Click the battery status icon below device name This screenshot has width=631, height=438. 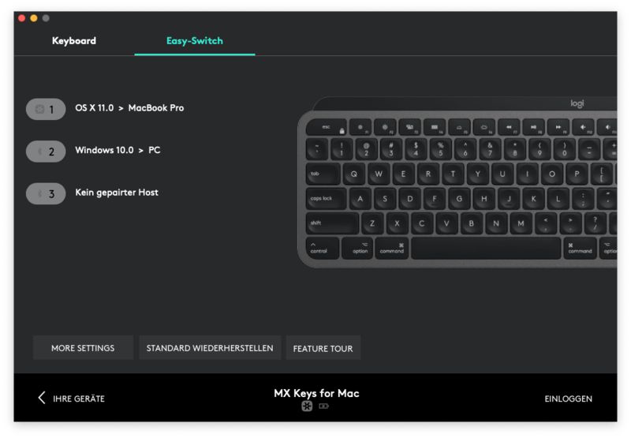click(x=324, y=406)
